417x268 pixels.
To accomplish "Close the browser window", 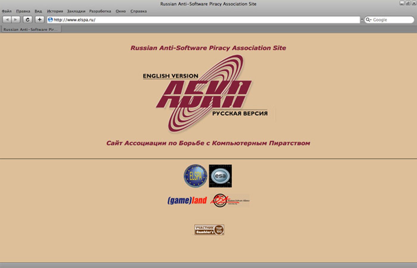I will (414, 3).
